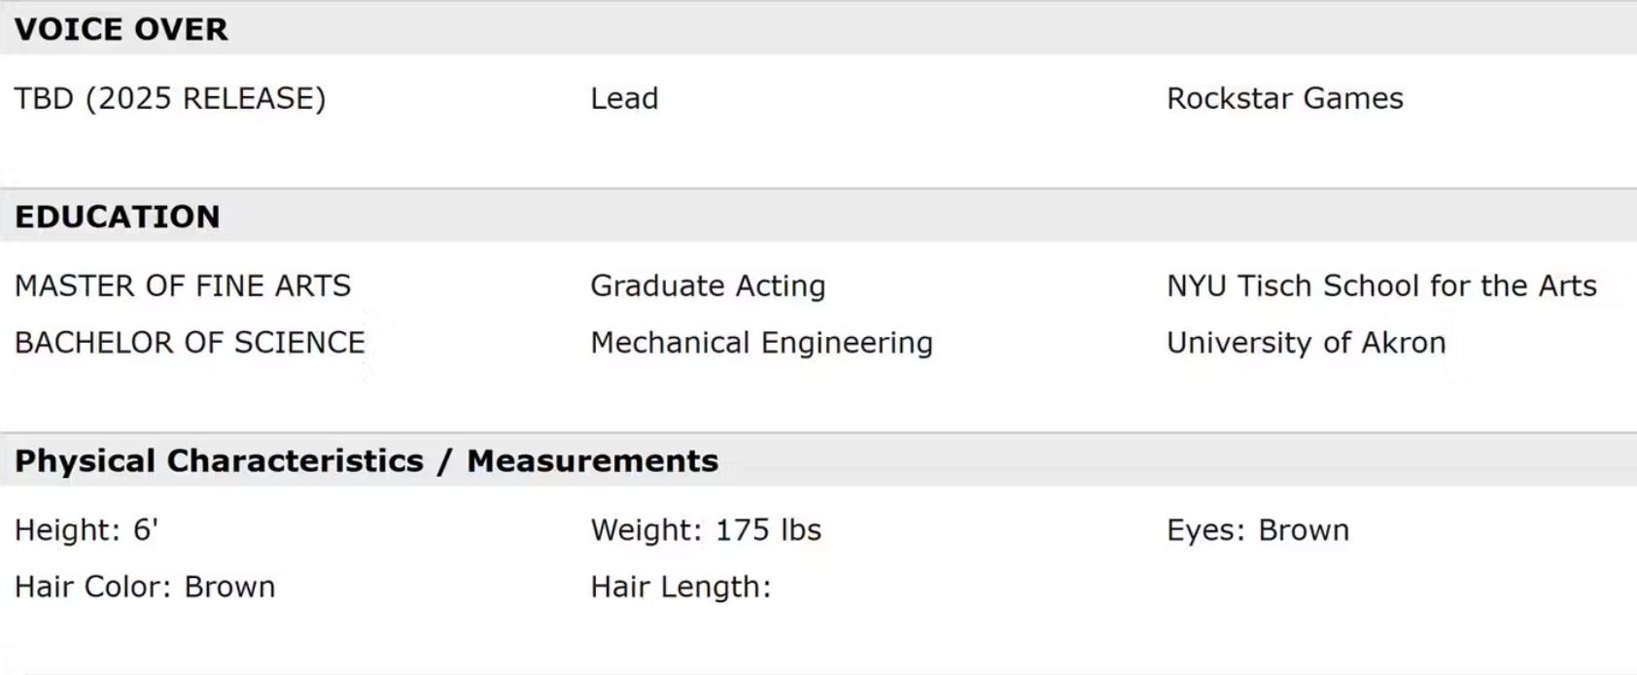Click the Height: 6' field
Viewport: 1637px width, 675px height.
(x=87, y=529)
